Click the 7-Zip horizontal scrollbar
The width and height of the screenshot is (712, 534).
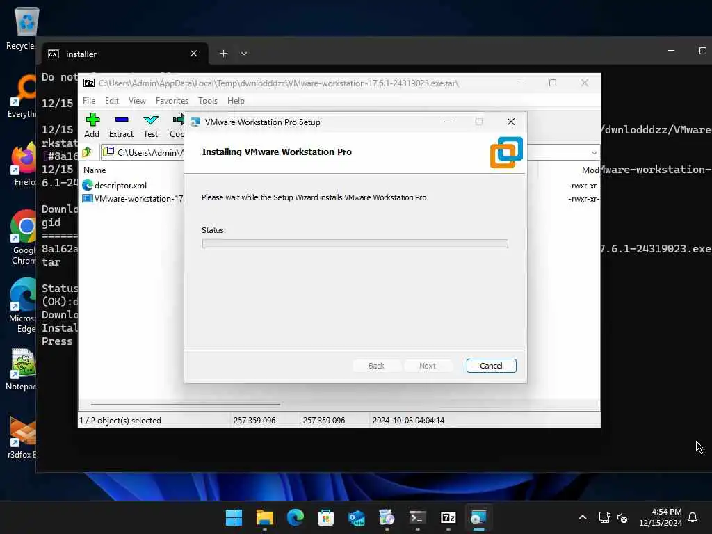(x=185, y=404)
